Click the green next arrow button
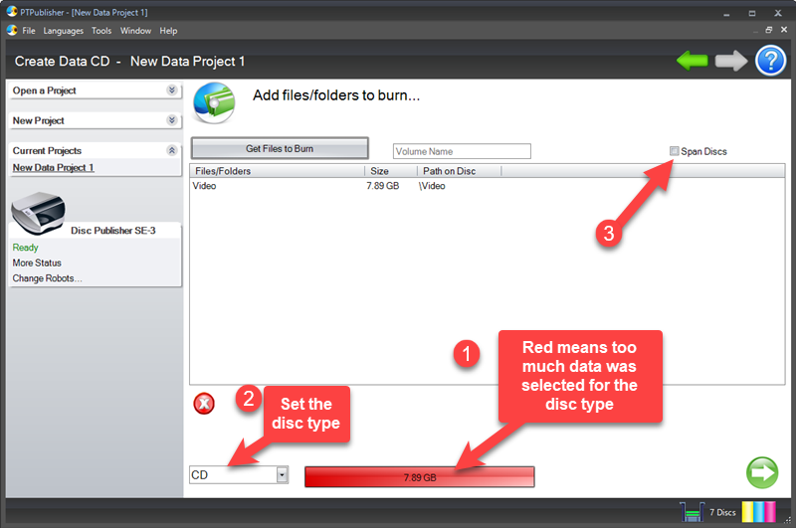The width and height of the screenshot is (796, 528). pyautogui.click(x=763, y=472)
